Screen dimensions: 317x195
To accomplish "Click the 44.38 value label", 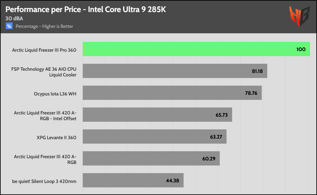I will [x=173, y=180].
